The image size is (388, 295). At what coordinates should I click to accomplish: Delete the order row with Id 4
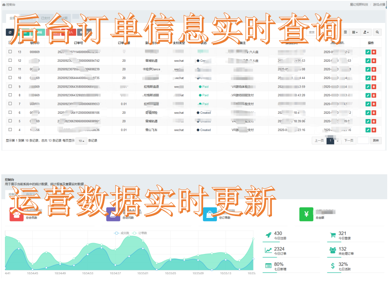pos(374,130)
